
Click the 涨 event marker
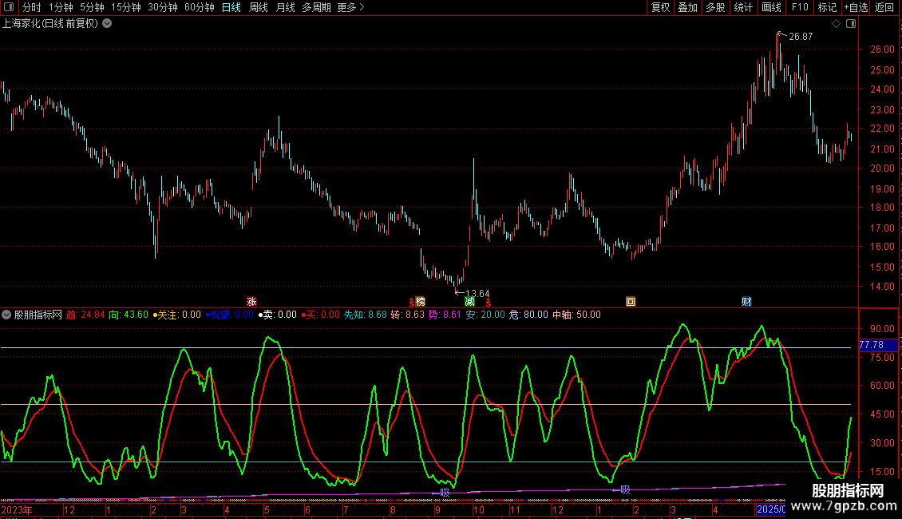click(251, 302)
